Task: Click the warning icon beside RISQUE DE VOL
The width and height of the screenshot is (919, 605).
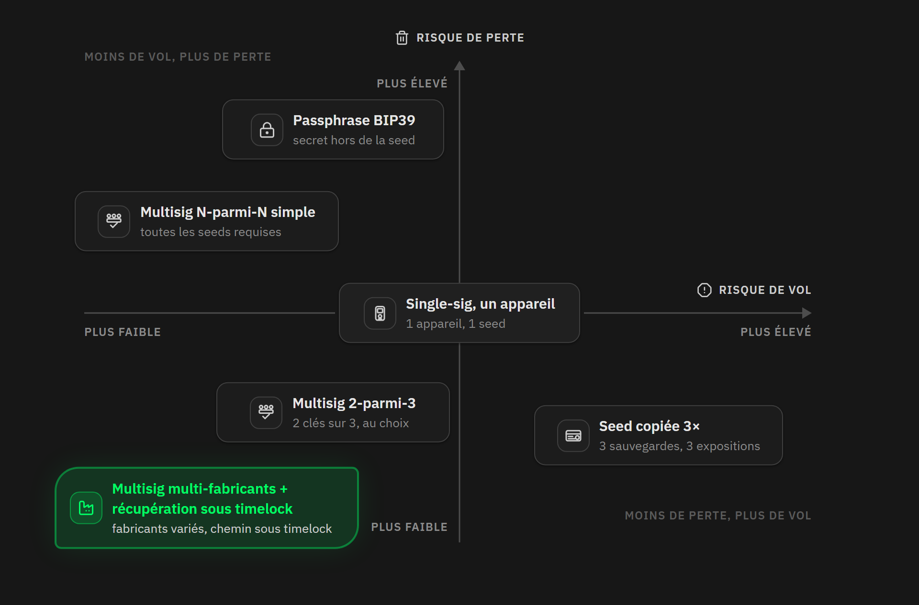Action: click(x=704, y=290)
